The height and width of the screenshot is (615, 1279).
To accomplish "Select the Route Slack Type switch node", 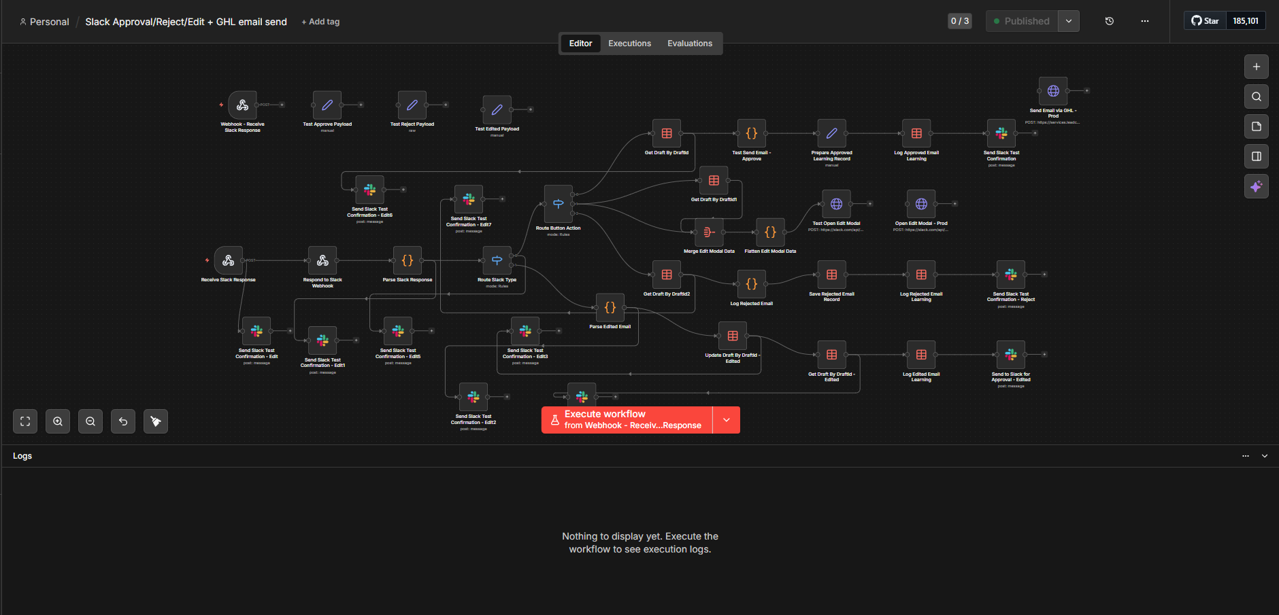I will click(x=497, y=260).
